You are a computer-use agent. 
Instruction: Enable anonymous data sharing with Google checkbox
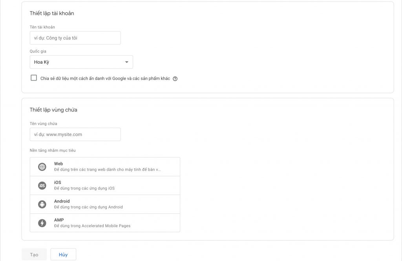click(x=34, y=78)
